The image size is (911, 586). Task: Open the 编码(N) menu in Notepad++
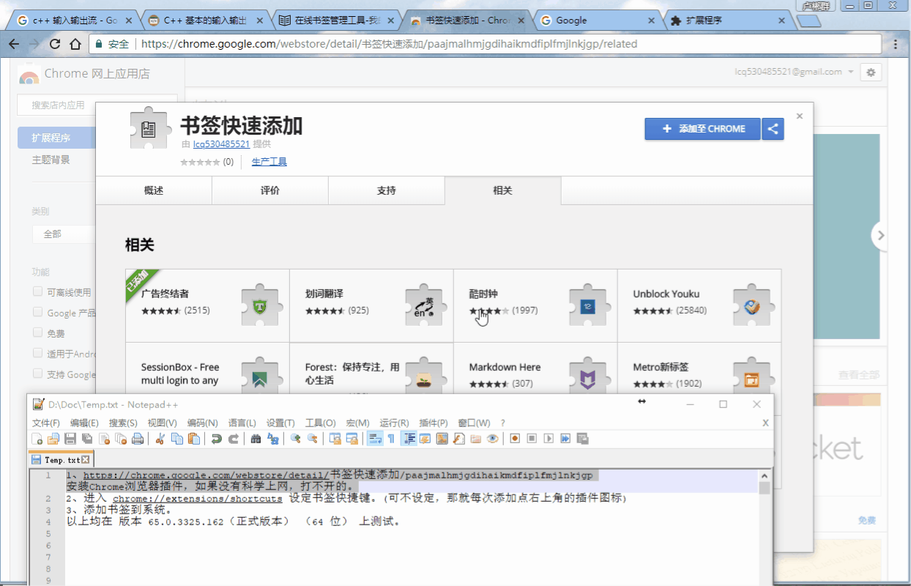[x=202, y=423]
